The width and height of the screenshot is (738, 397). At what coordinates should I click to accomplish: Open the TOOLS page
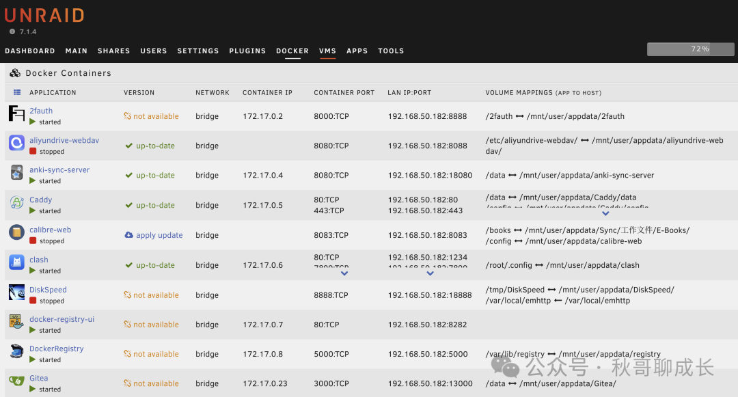click(x=391, y=51)
